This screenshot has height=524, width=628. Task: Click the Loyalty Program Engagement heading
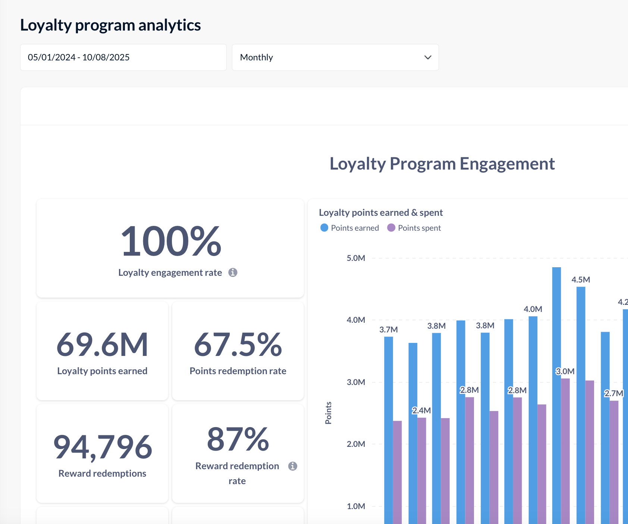point(442,164)
